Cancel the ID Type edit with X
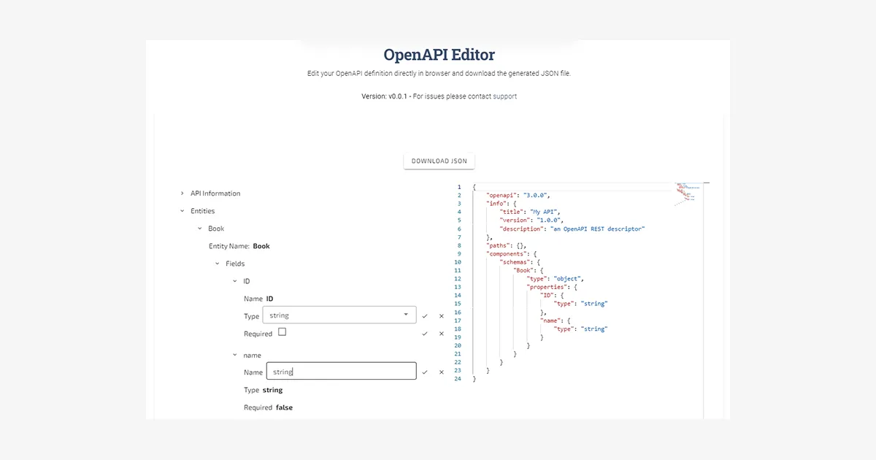Image resolution: width=876 pixels, height=460 pixels. [441, 316]
